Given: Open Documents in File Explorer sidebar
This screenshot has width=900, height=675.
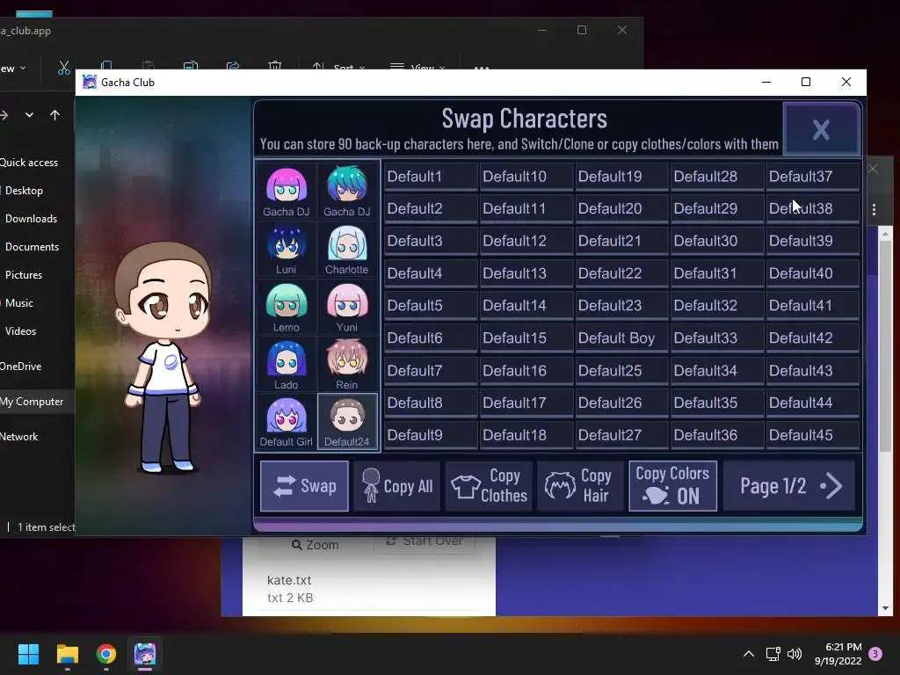Looking at the screenshot, I should [x=33, y=247].
